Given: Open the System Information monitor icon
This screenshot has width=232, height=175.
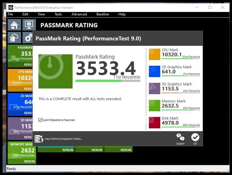Looking at the screenshot, I should 29,25.
